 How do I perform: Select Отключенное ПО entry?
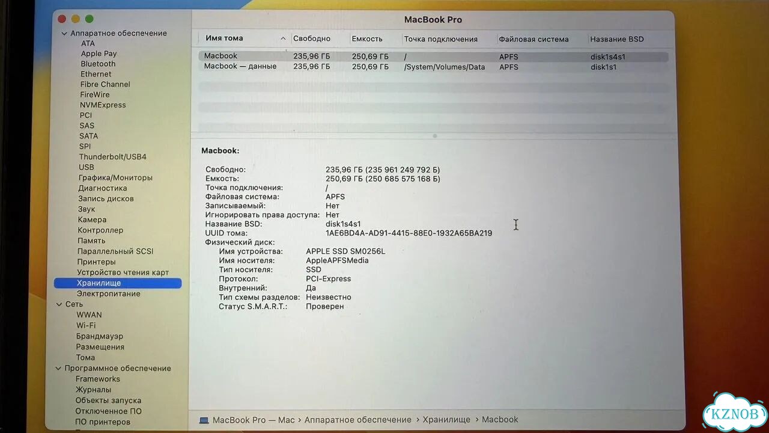click(x=108, y=411)
